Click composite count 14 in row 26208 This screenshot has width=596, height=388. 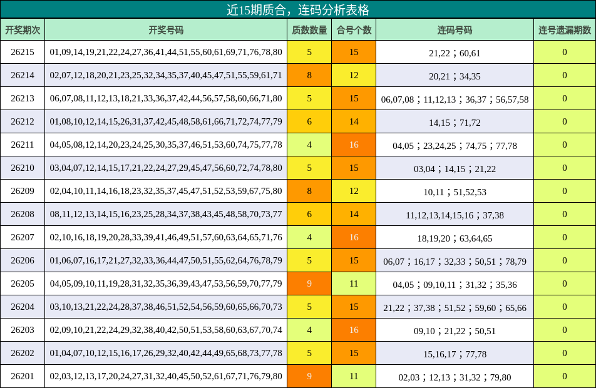(354, 214)
